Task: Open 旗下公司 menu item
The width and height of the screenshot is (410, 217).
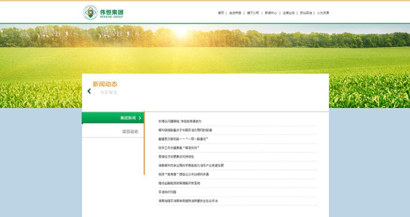Action: [x=253, y=13]
